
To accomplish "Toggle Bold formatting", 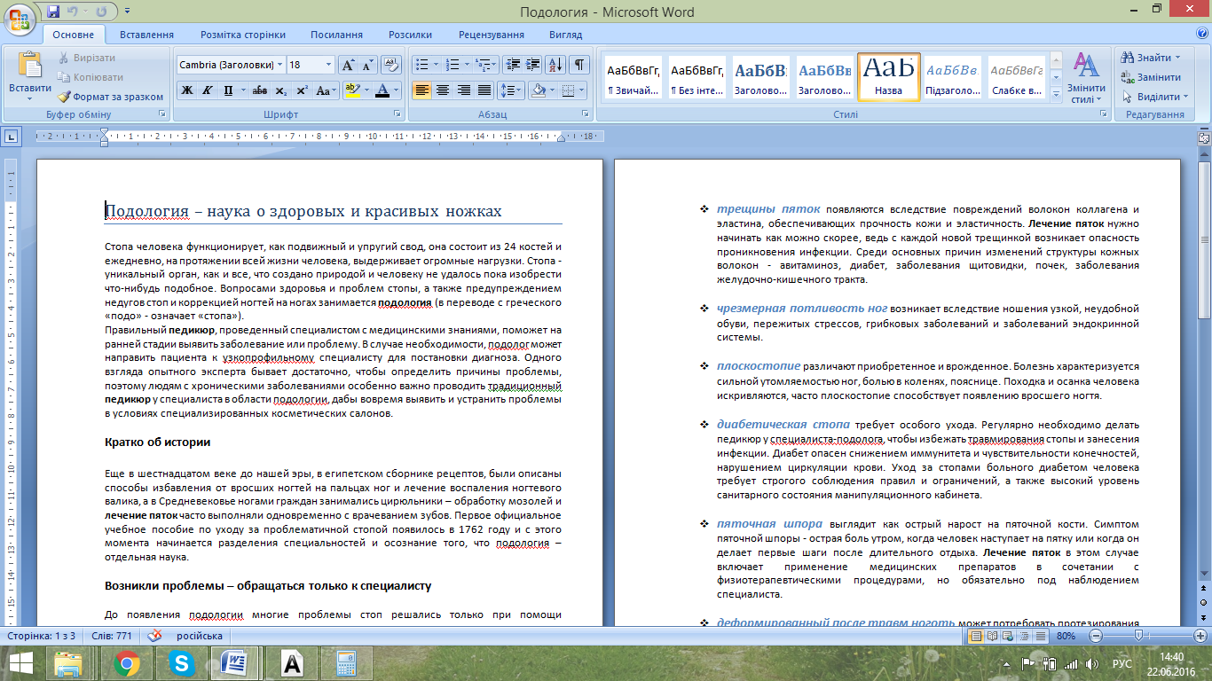I will 186,90.
